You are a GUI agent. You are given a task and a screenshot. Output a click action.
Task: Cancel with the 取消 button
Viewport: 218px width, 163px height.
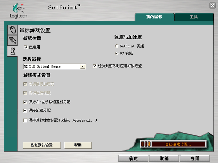click(164, 159)
